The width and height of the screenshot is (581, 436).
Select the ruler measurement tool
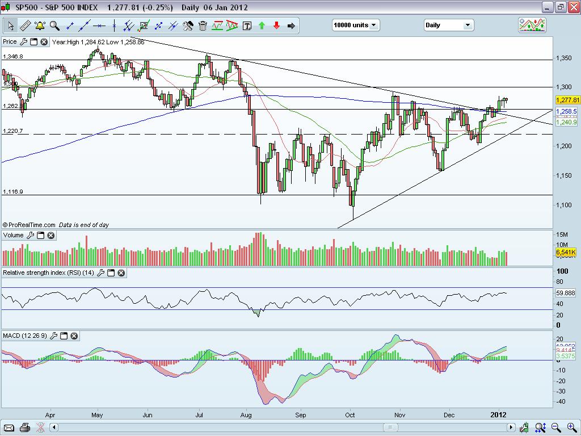25,26
